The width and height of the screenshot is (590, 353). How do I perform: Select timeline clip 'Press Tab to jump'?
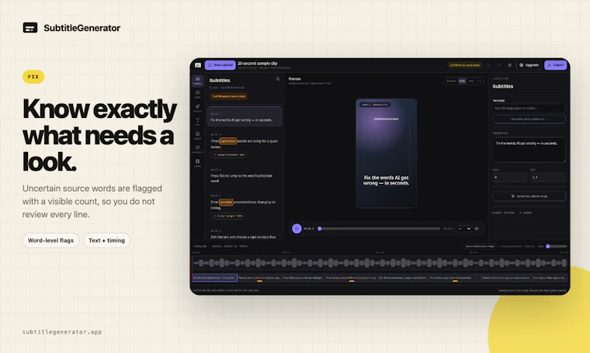pyautogui.click(x=304, y=278)
